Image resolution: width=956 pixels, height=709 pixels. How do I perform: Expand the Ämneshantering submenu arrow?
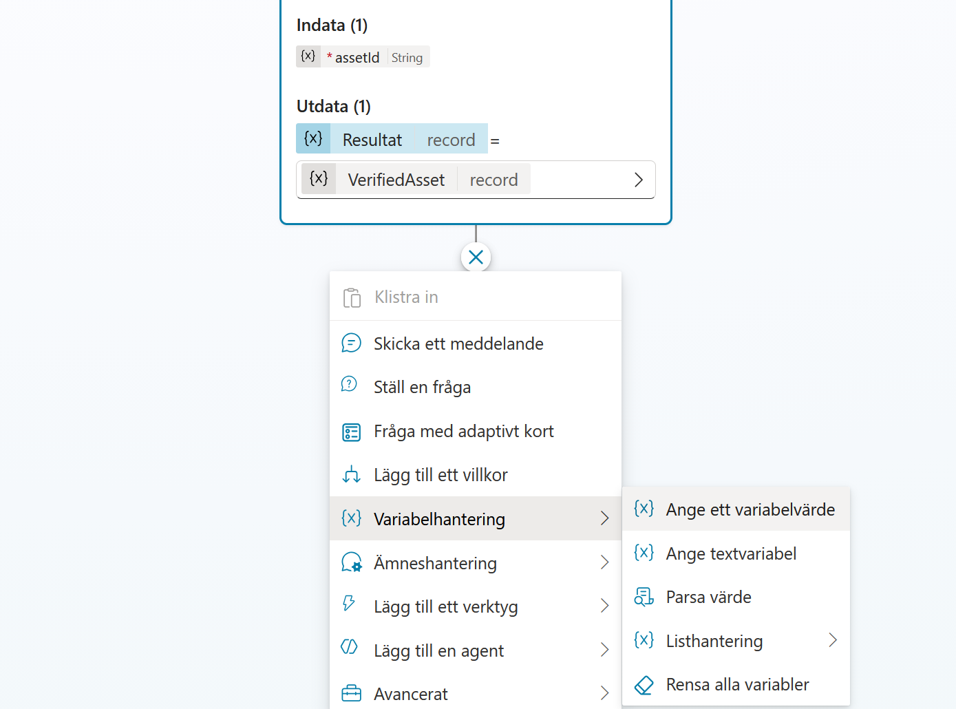coord(604,562)
